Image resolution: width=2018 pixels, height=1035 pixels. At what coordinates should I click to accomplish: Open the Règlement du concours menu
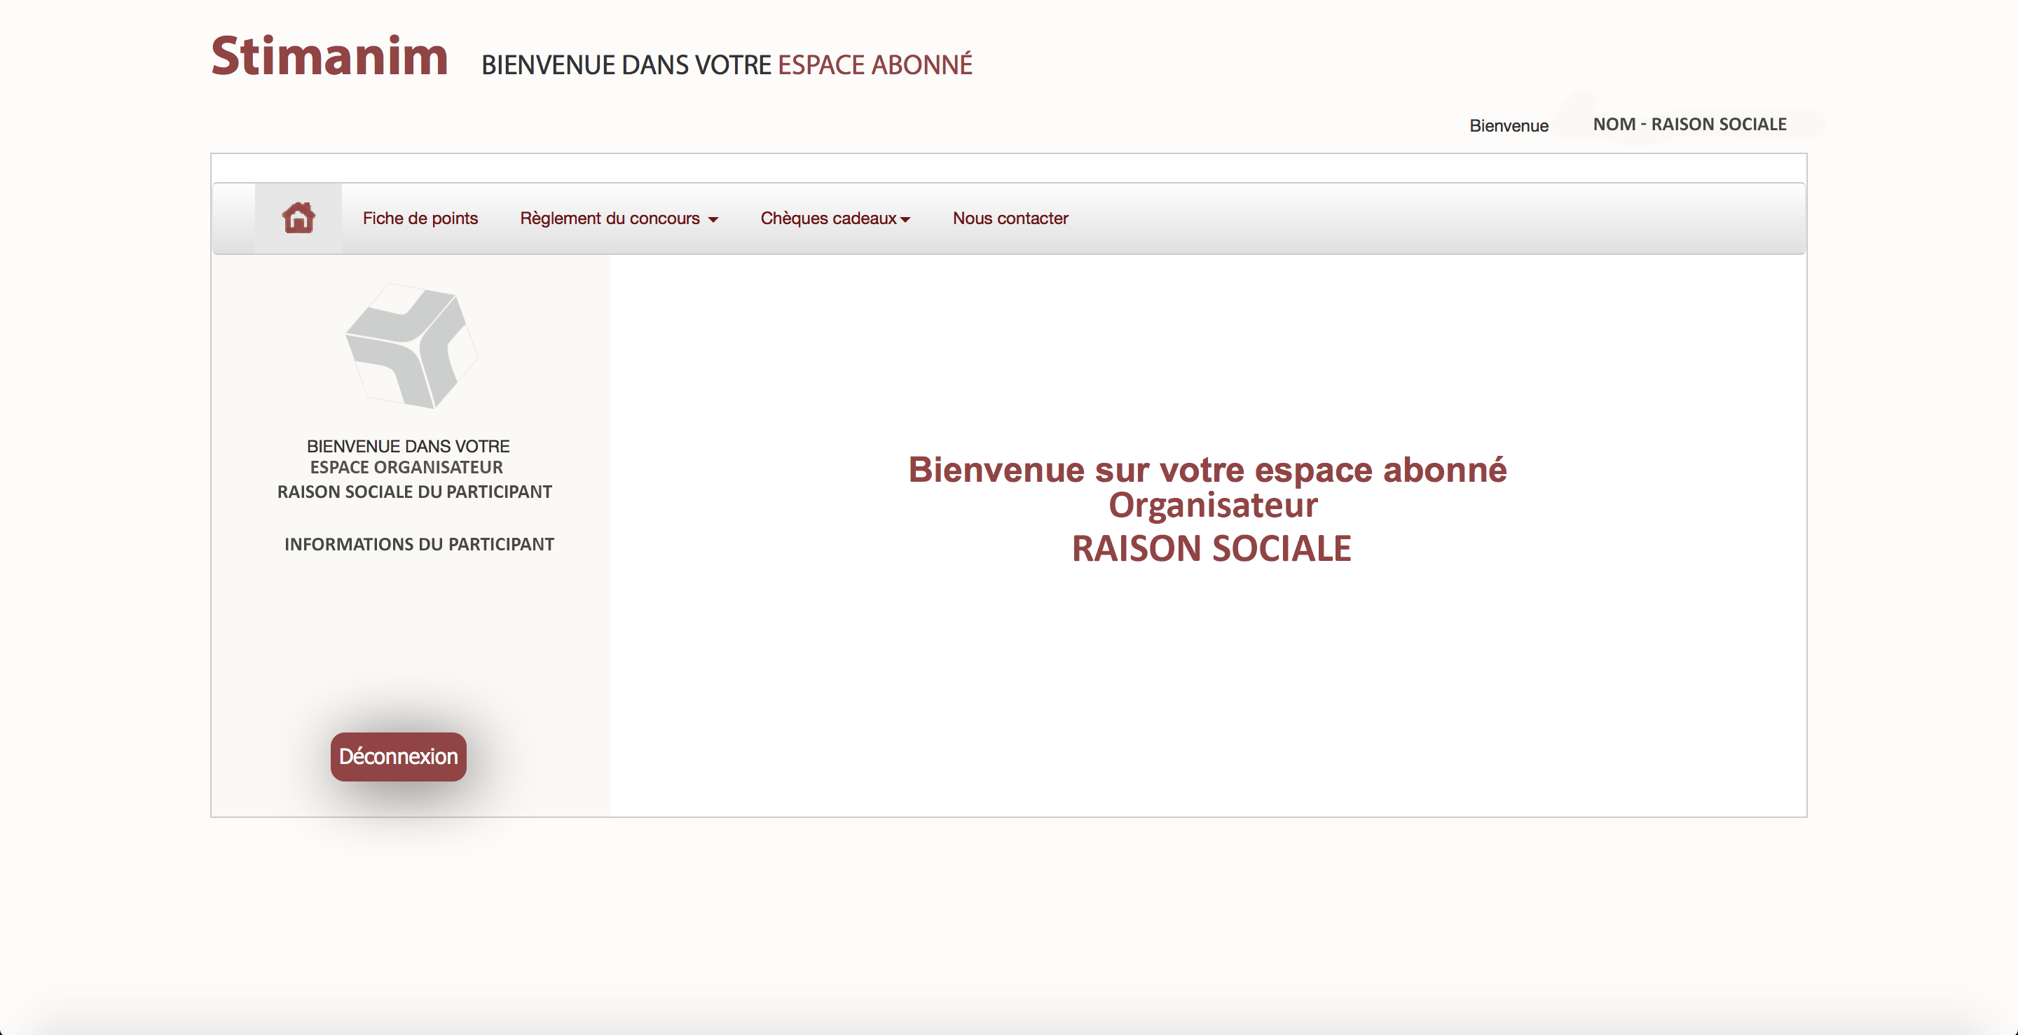(610, 218)
